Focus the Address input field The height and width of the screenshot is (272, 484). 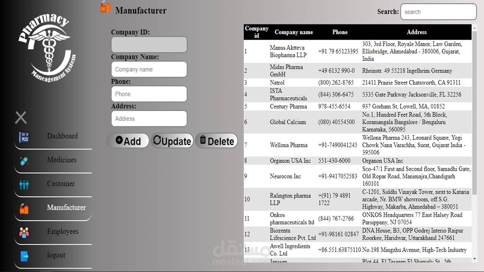tap(149, 119)
